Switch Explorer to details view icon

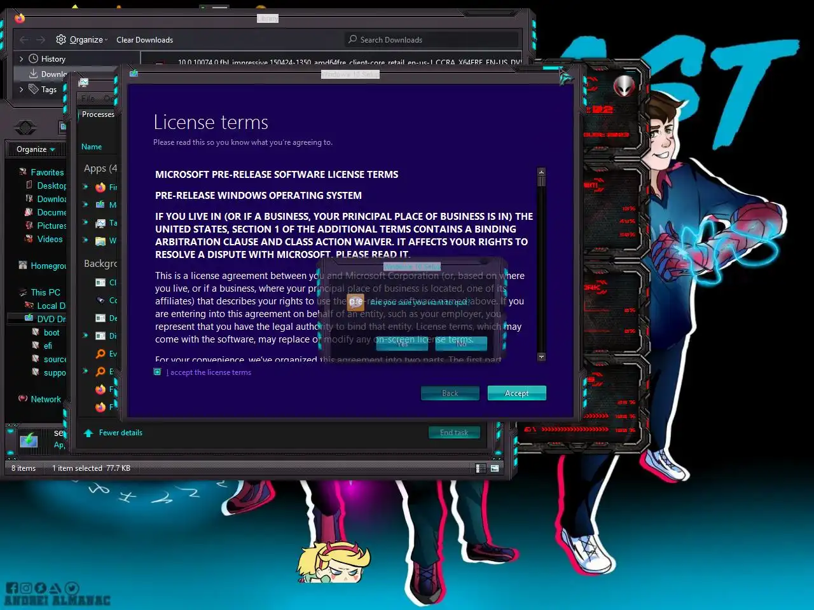coord(481,468)
